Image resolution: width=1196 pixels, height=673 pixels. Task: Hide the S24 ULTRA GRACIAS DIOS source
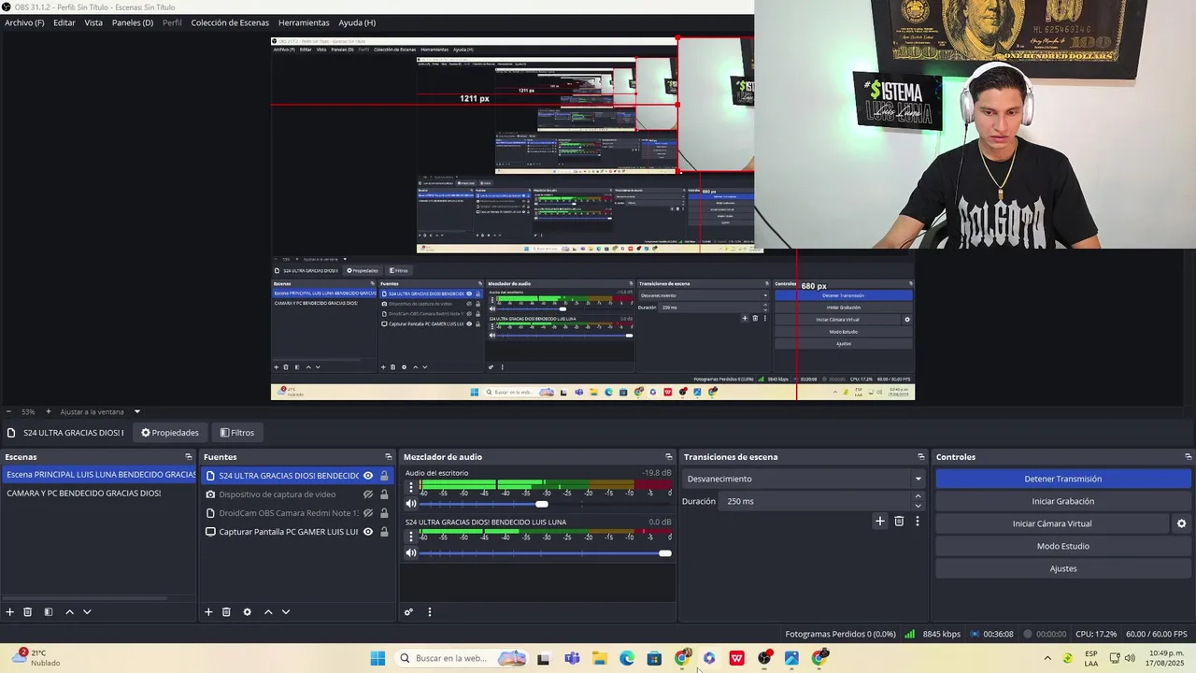tap(368, 476)
